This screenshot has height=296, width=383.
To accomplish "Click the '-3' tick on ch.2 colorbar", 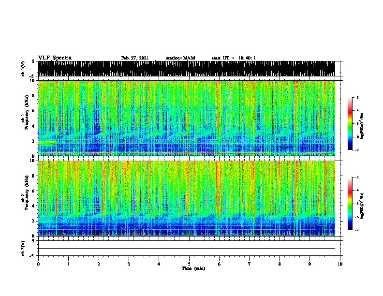I will pos(357,178).
